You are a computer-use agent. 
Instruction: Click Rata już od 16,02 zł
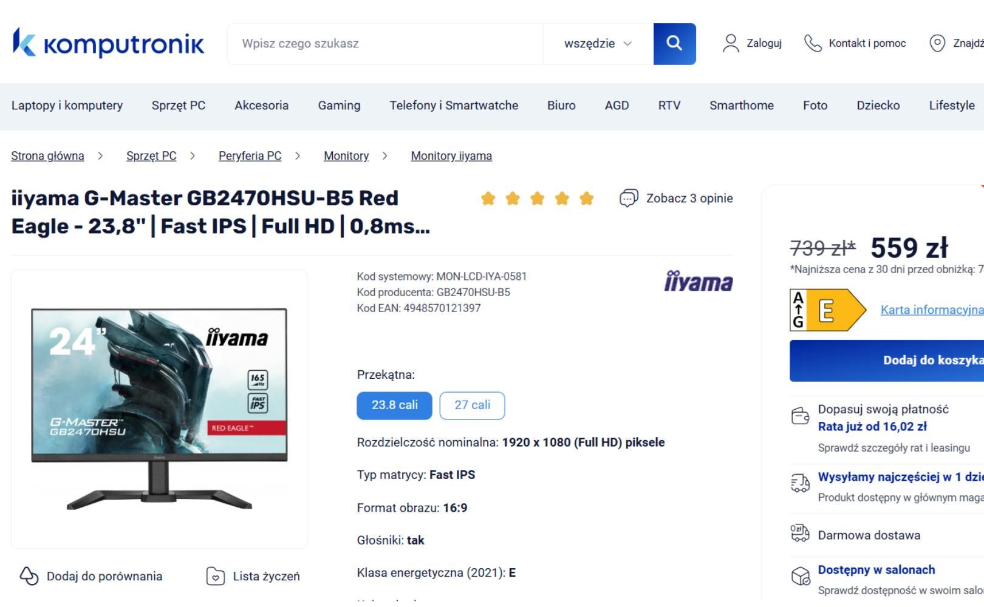[872, 427]
